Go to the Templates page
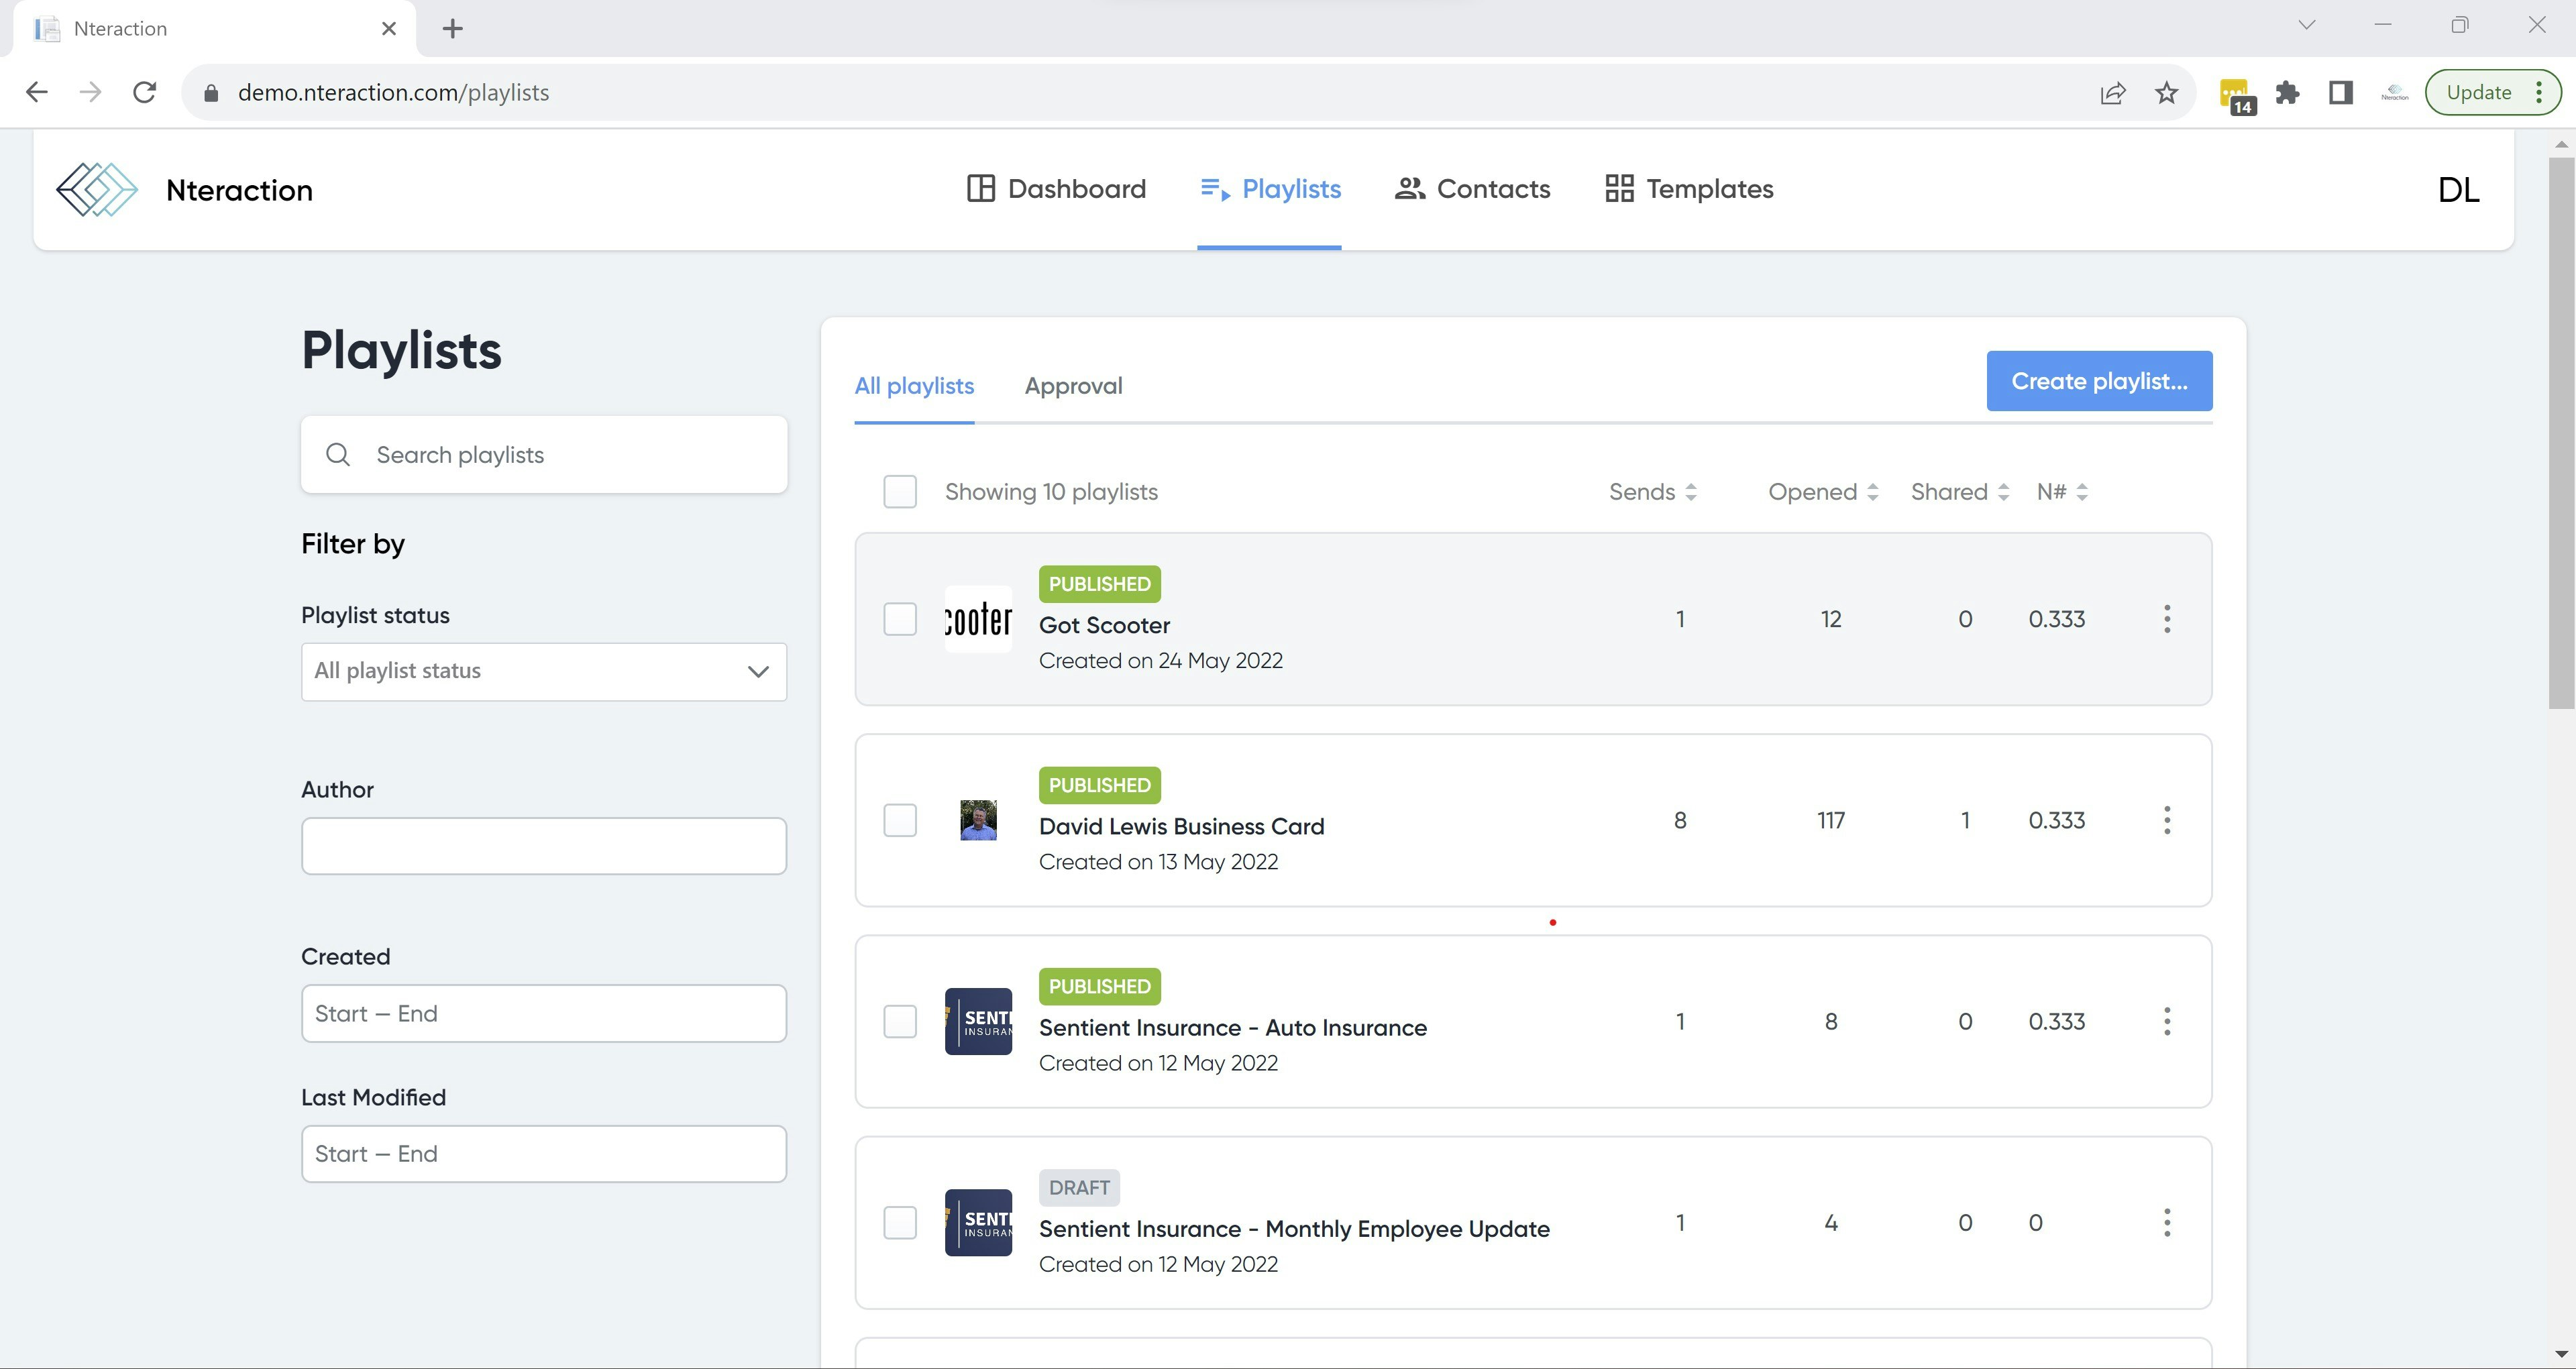This screenshot has height=1369, width=2576. 1689,189
